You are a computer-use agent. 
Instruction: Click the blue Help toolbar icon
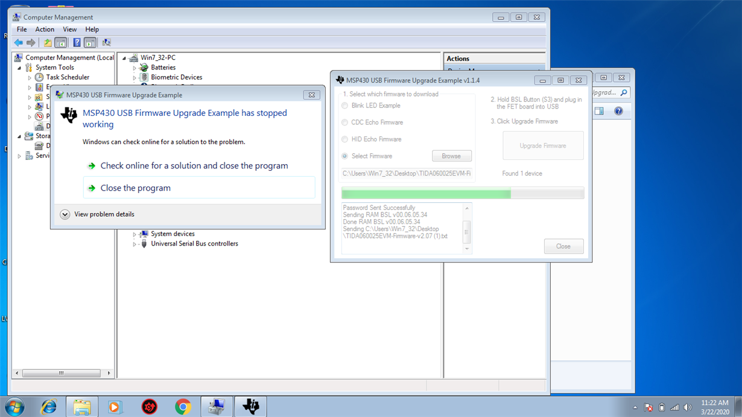[77, 43]
